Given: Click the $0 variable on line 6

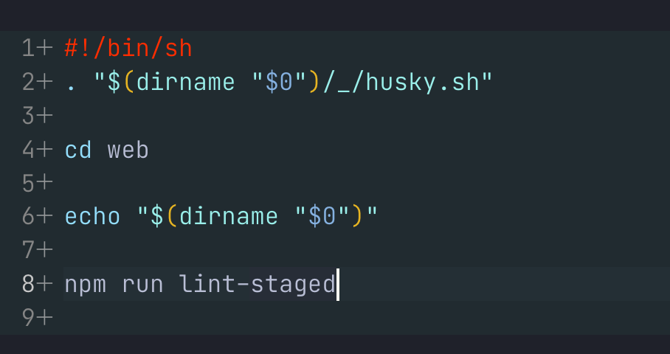Looking at the screenshot, I should pyautogui.click(x=323, y=217).
